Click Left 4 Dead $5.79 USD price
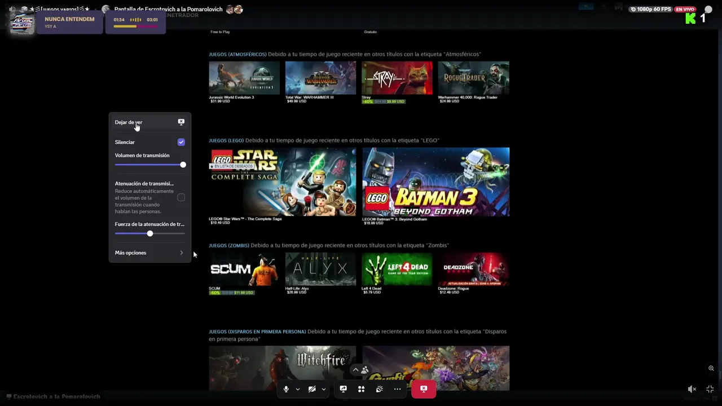Image resolution: width=722 pixels, height=406 pixels. point(372,292)
